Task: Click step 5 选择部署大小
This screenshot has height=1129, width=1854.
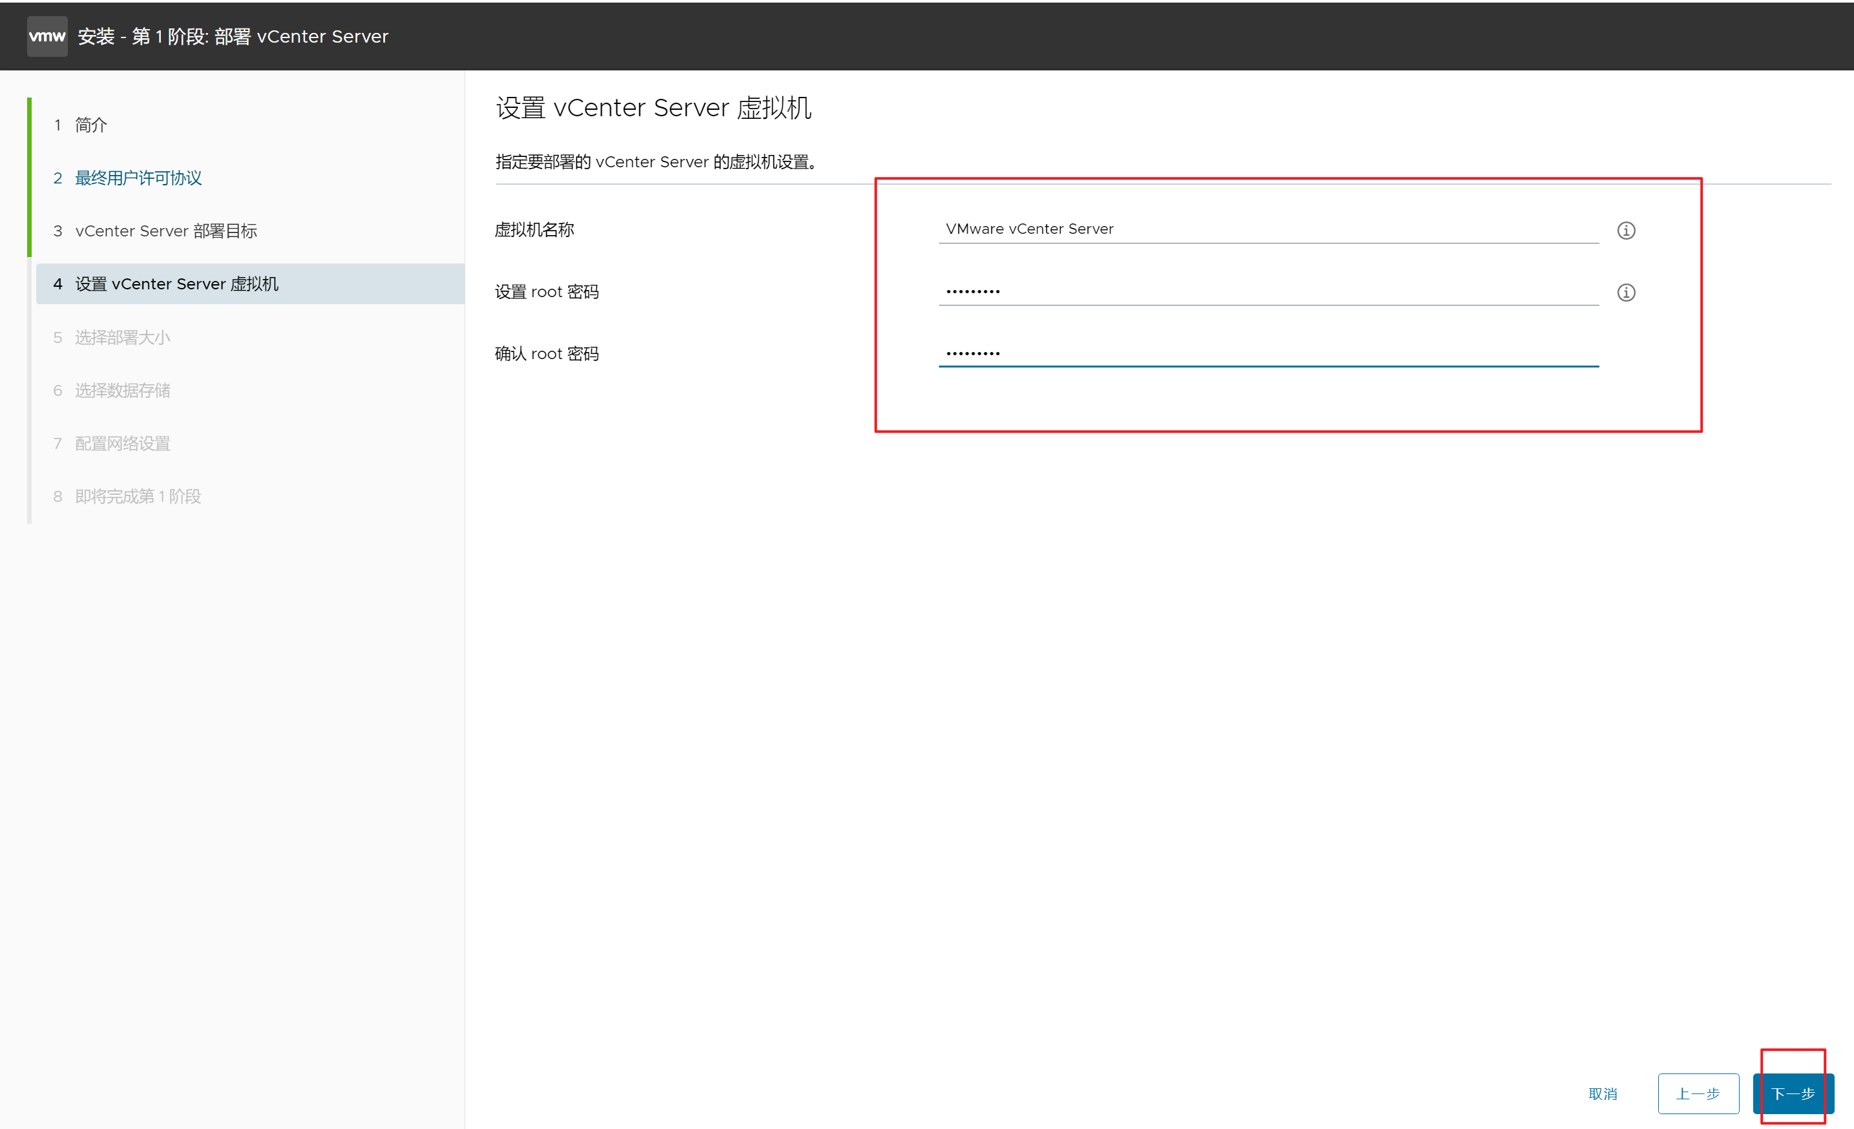Action: point(122,338)
